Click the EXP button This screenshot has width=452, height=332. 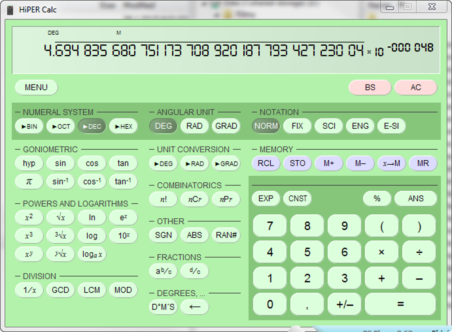pos(266,199)
